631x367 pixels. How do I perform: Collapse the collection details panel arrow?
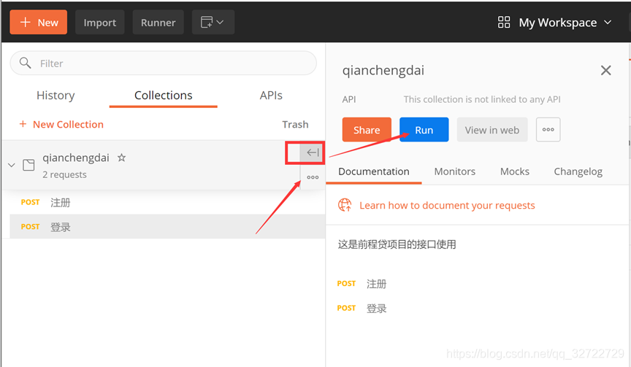(313, 152)
